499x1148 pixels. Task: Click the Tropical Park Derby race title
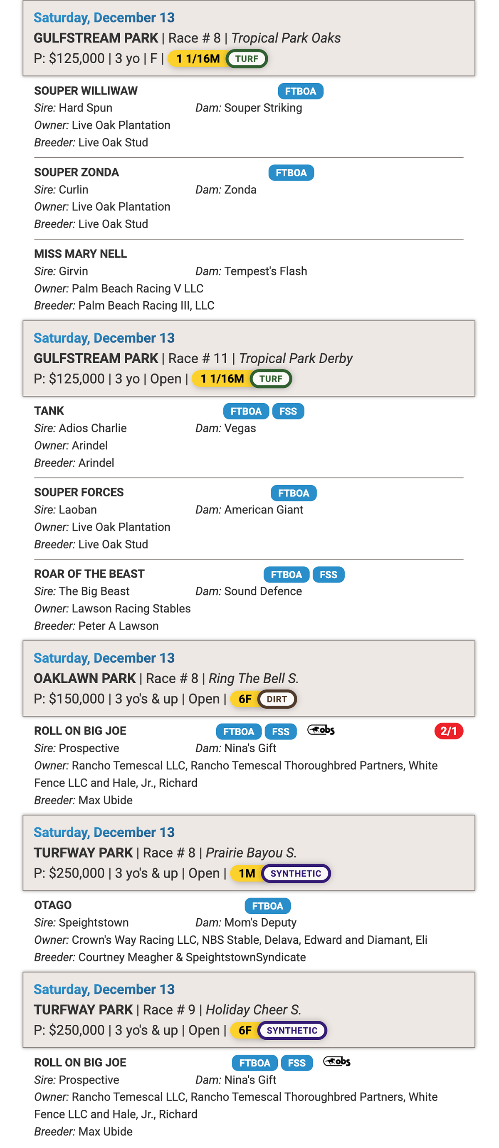click(x=296, y=358)
